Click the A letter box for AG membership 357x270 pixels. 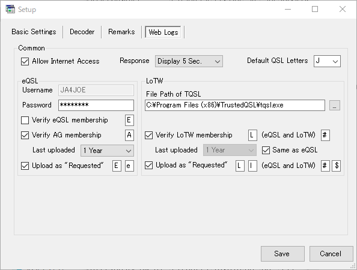tap(129, 135)
